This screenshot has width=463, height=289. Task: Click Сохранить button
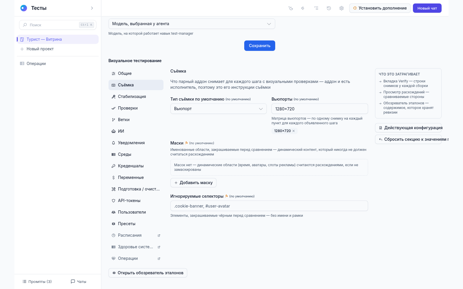pyautogui.click(x=260, y=46)
